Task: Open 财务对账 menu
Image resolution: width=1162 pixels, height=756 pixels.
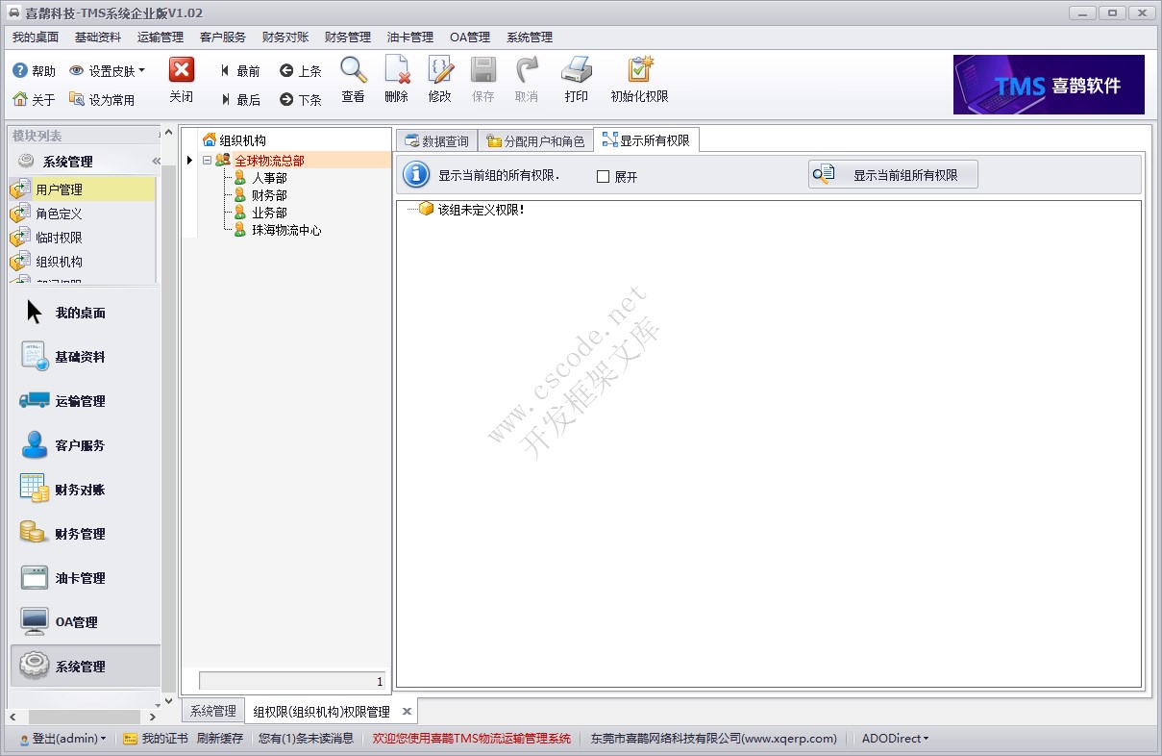Action: pyautogui.click(x=285, y=38)
